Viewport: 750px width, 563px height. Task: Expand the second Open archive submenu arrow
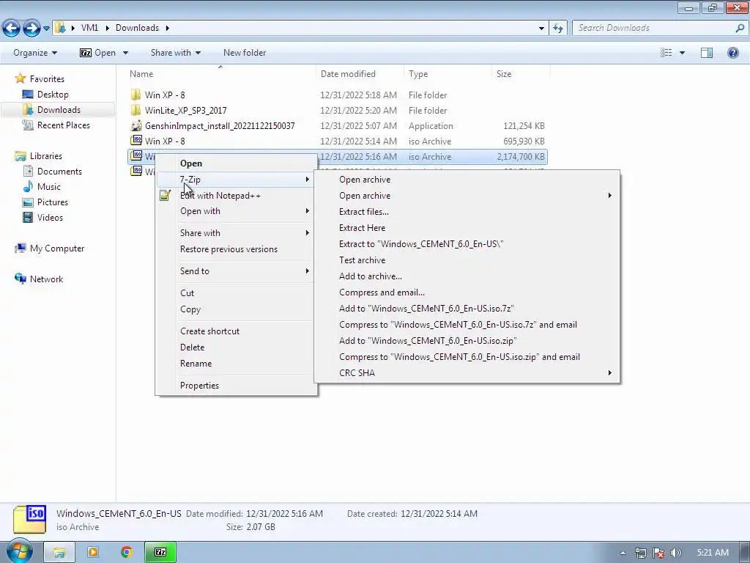point(610,195)
